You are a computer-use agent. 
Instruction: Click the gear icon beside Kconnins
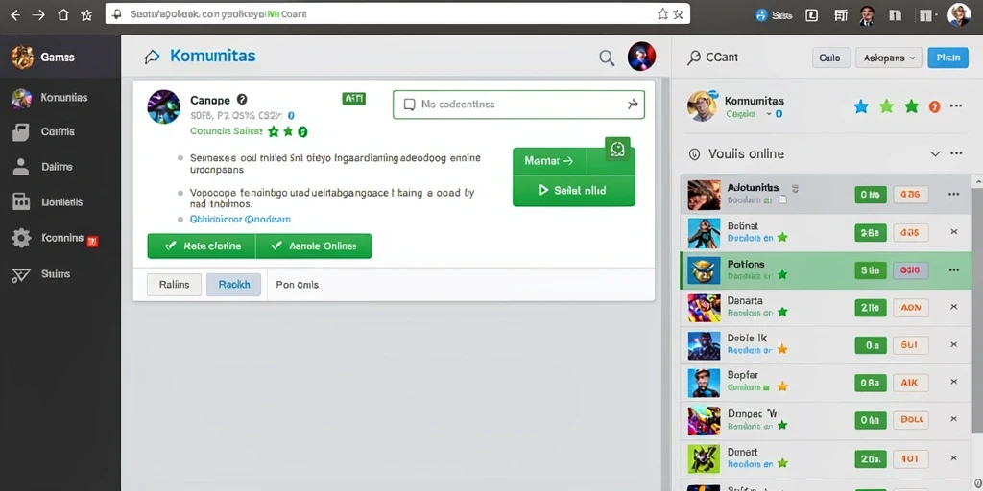coord(21,239)
